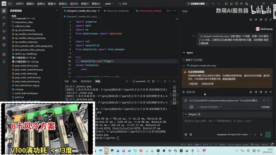Image resolution: width=276 pixels, height=155 pixels.
Task: Open the Source Control view in the activity bar
Action: tap(4, 24)
